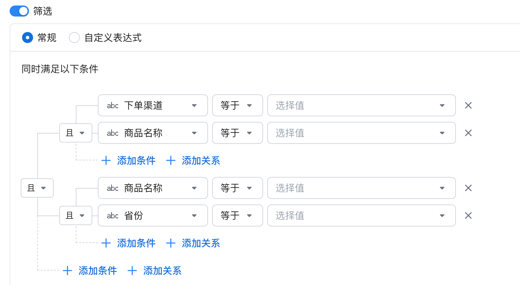Click the bottom-most 添加条件 link

(x=98, y=271)
